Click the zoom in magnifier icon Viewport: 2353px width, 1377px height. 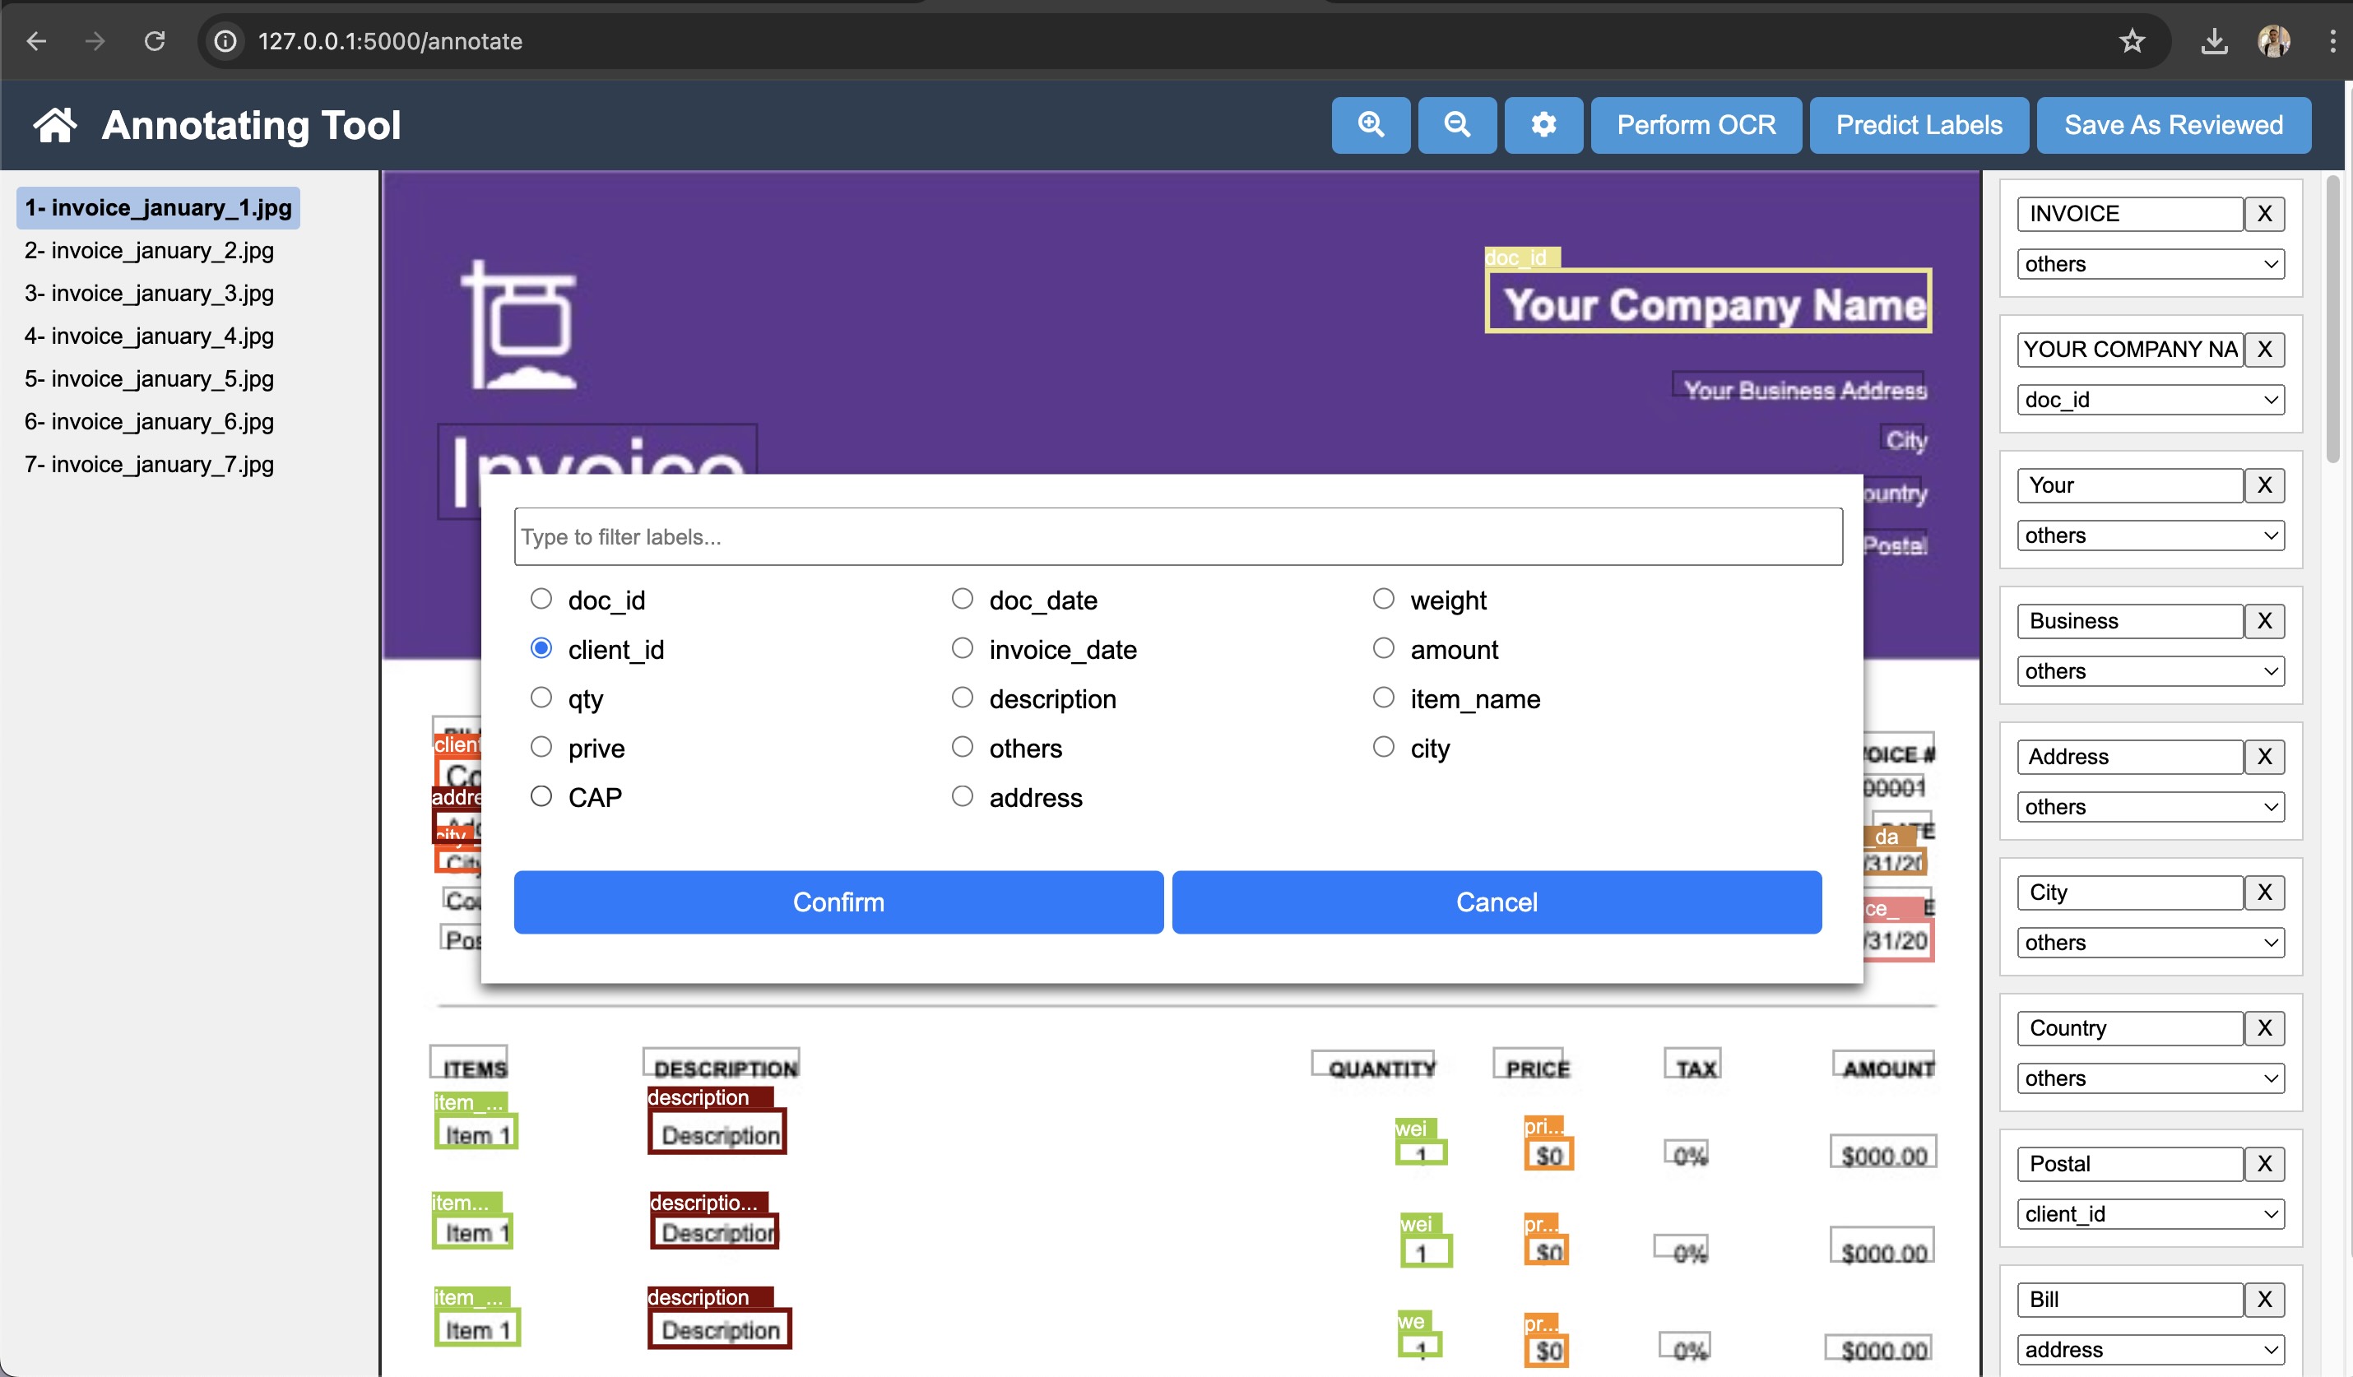point(1371,124)
